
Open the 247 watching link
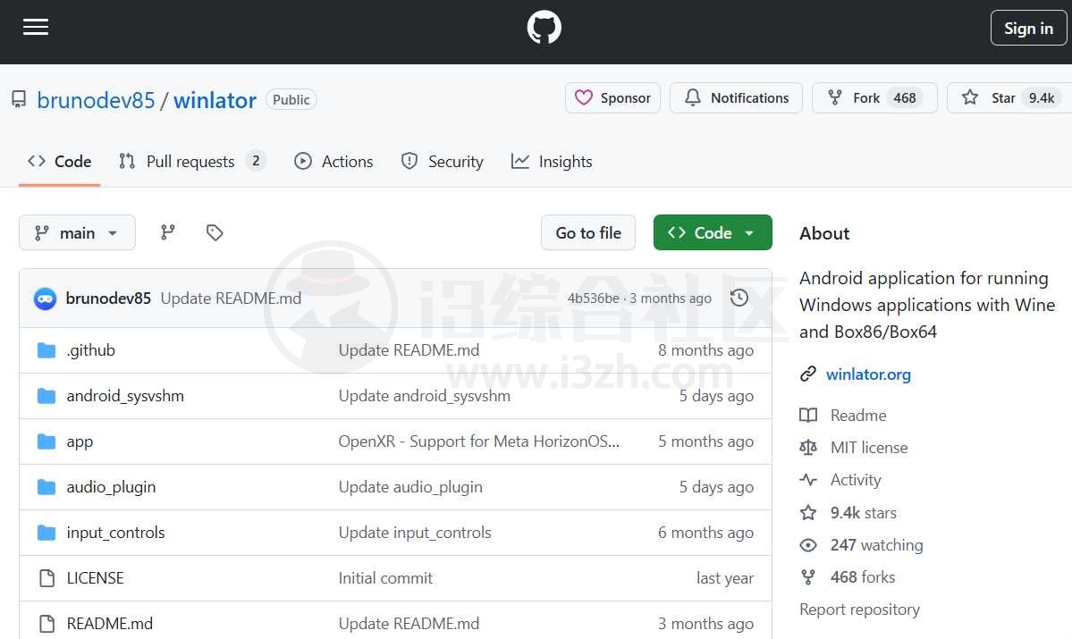(x=876, y=544)
